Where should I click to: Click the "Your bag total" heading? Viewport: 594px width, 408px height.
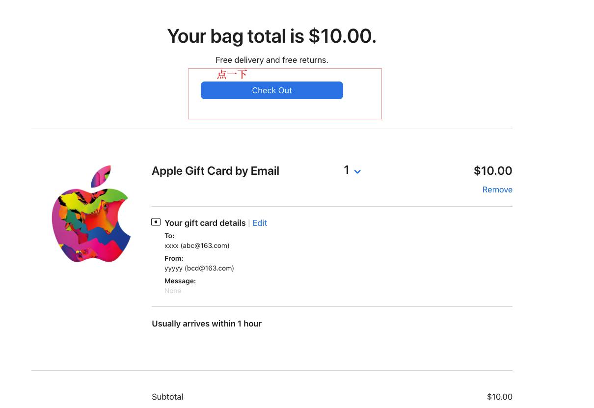coord(271,36)
